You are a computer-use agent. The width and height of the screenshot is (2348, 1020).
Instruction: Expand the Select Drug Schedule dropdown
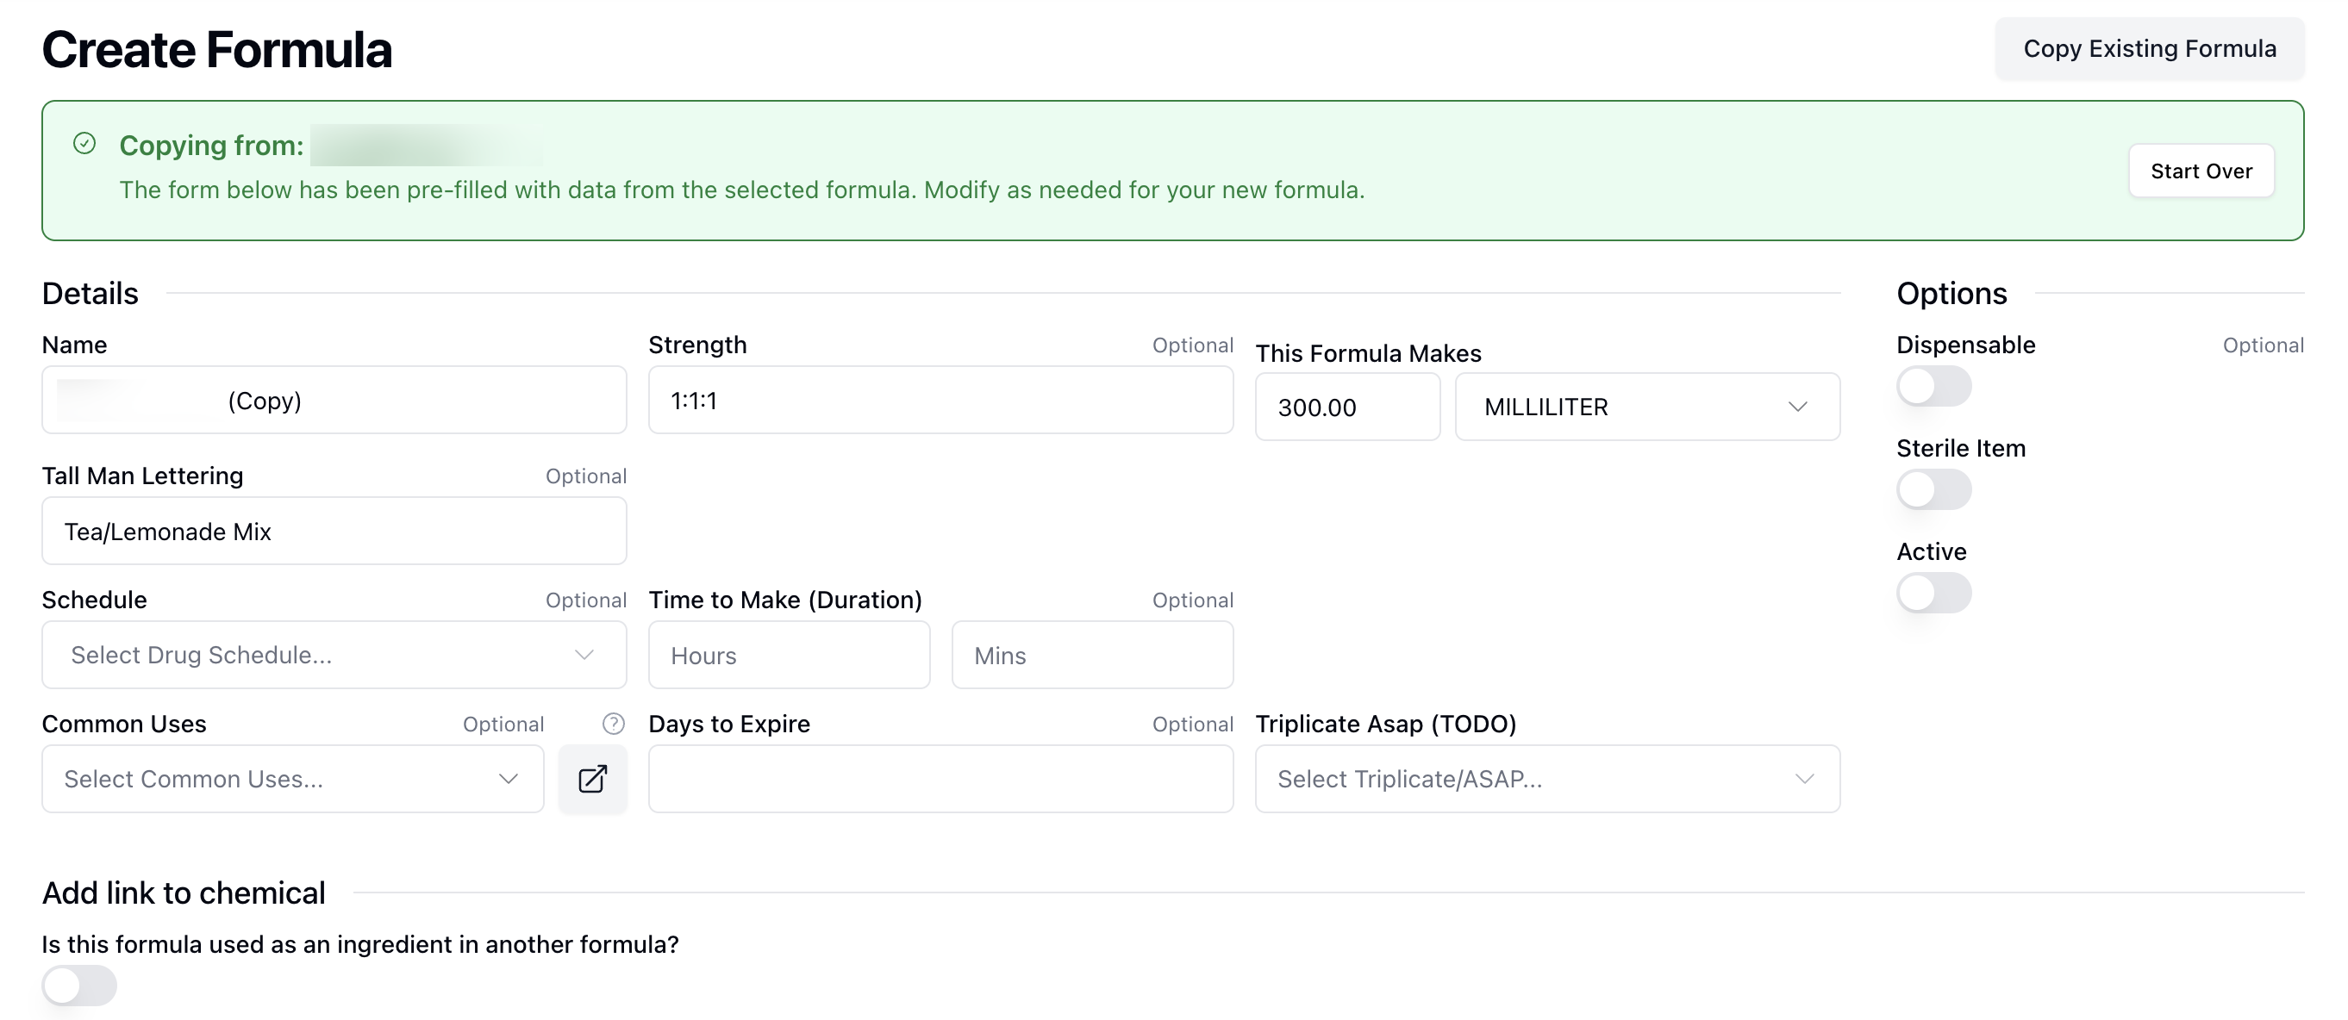pos(334,655)
